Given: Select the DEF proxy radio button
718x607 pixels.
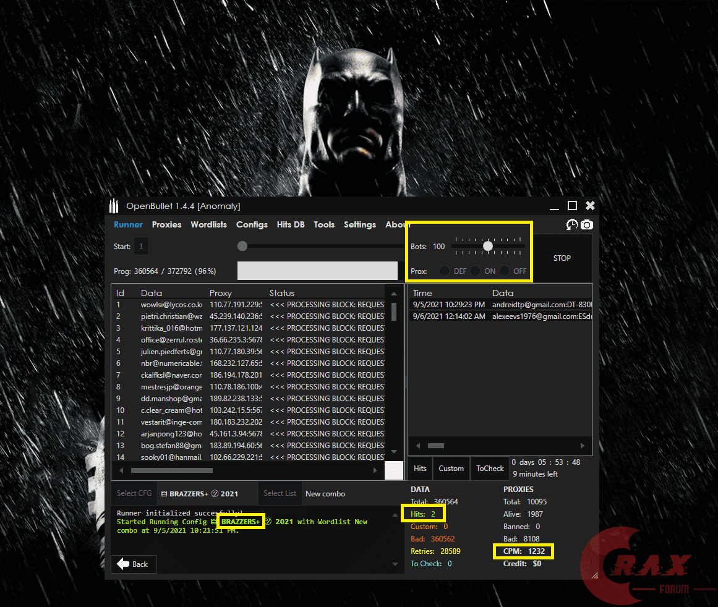Looking at the screenshot, I should tap(445, 271).
